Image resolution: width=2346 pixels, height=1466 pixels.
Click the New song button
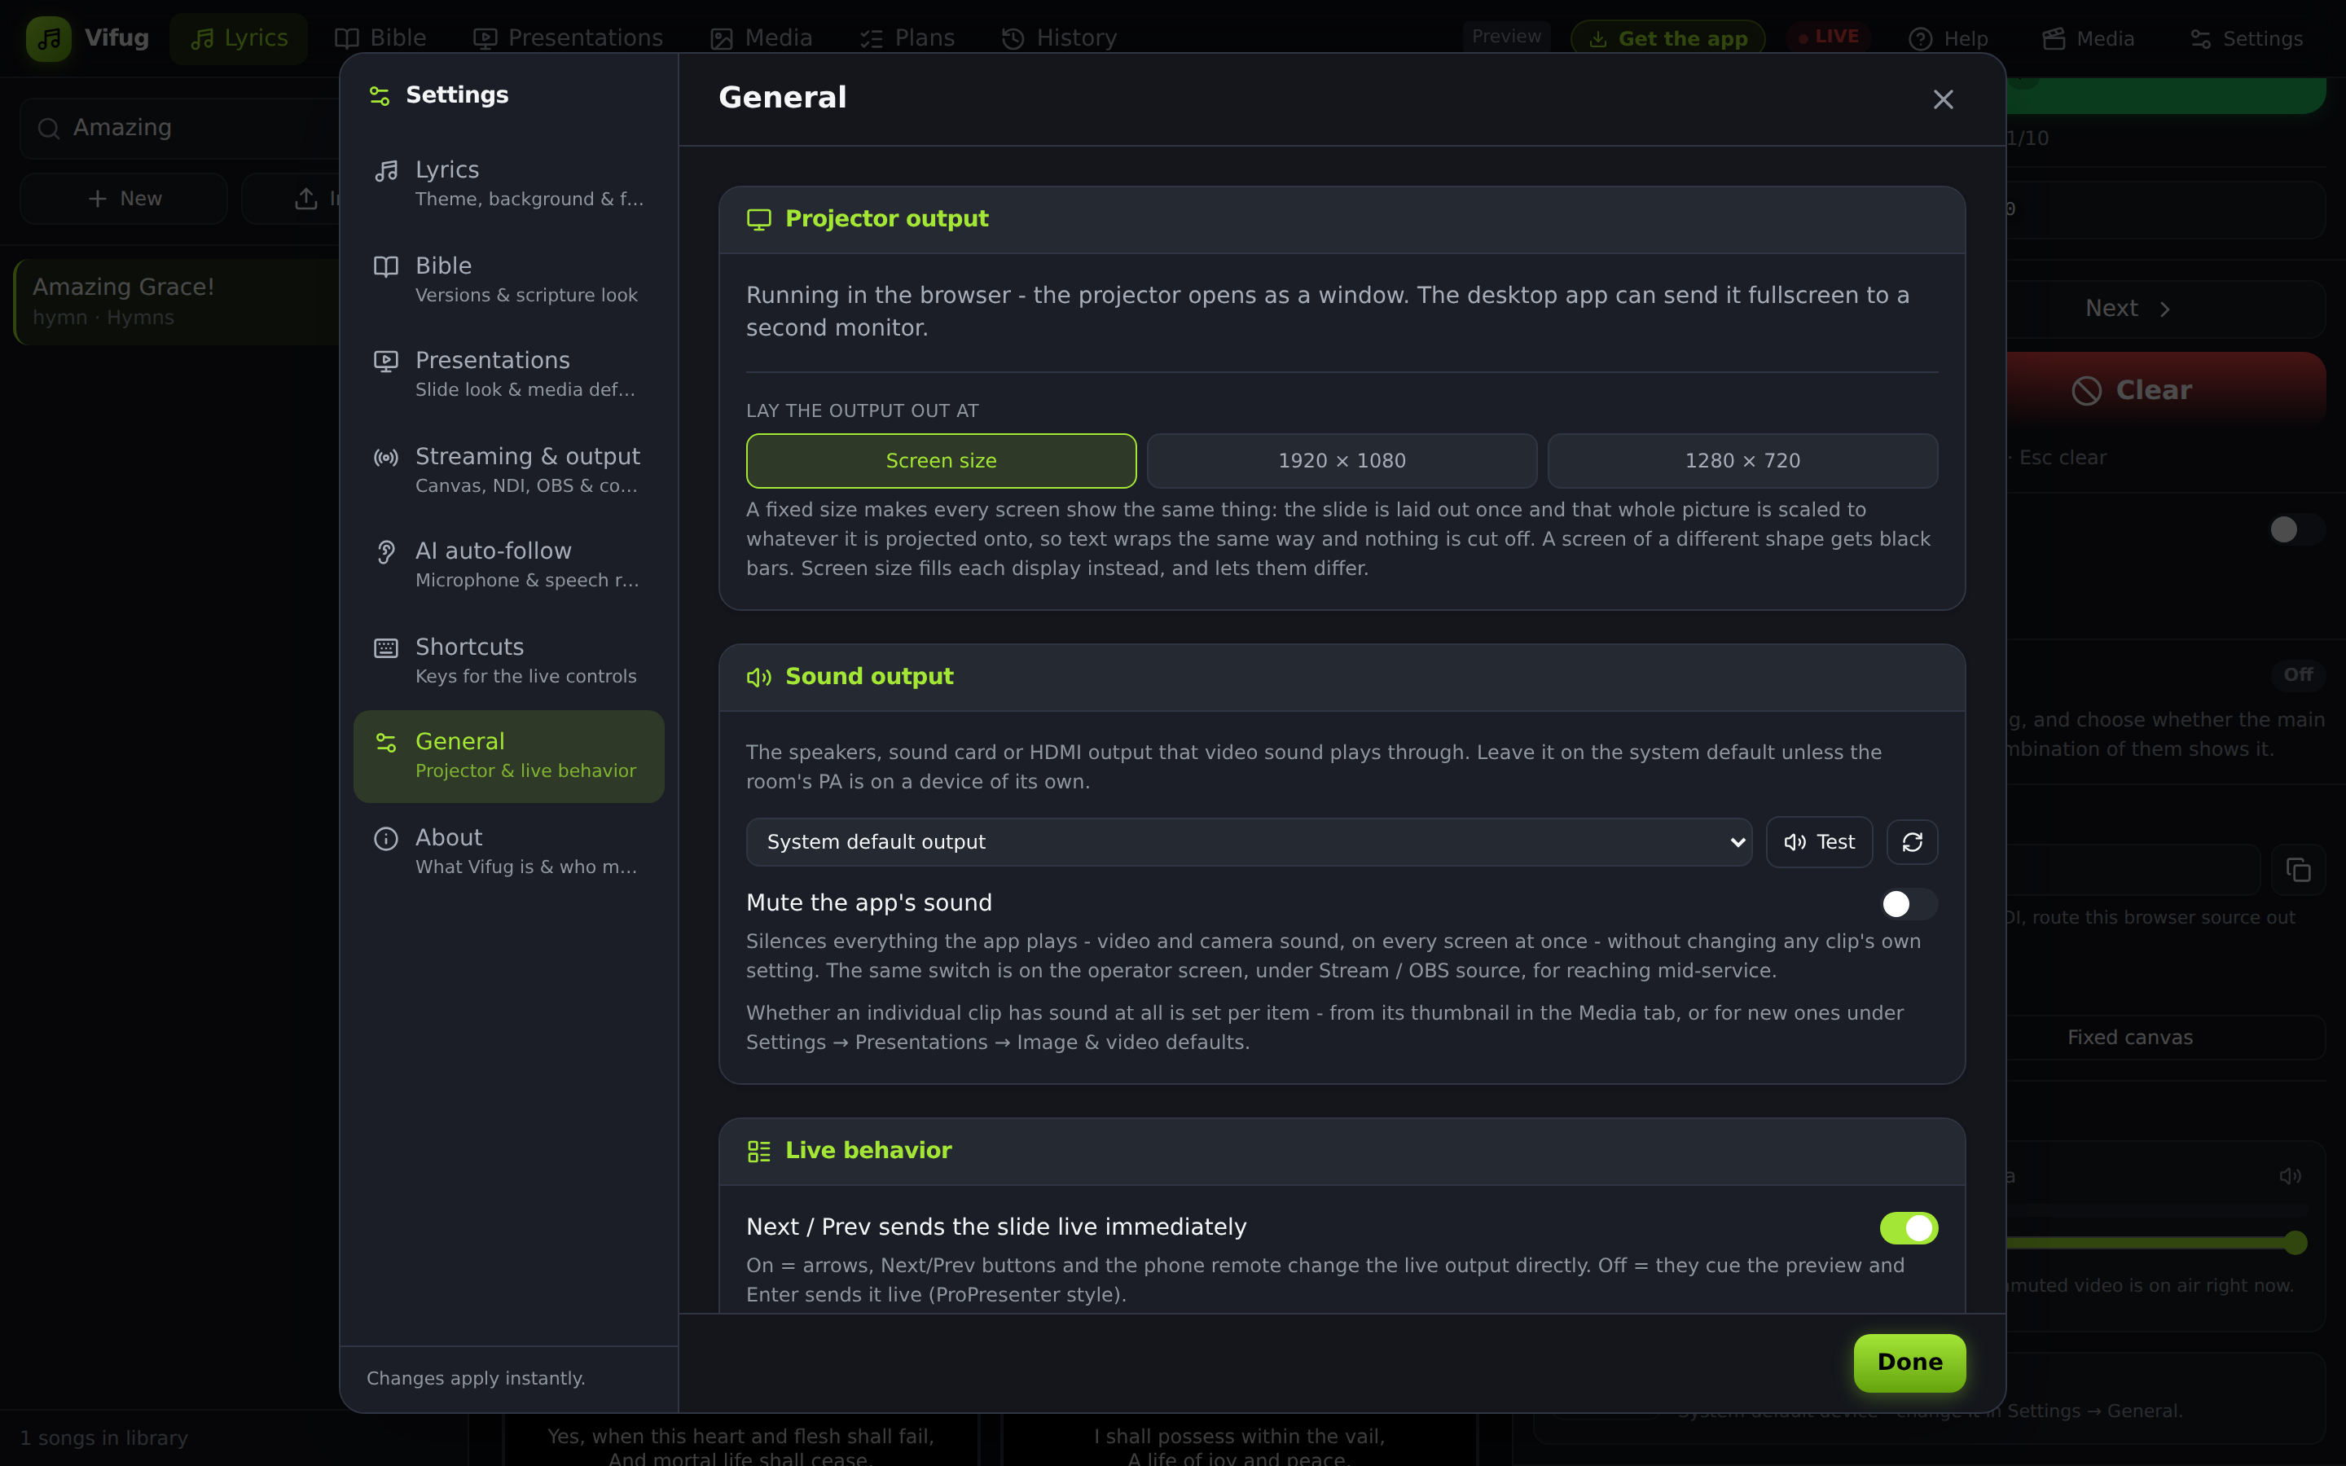point(124,199)
